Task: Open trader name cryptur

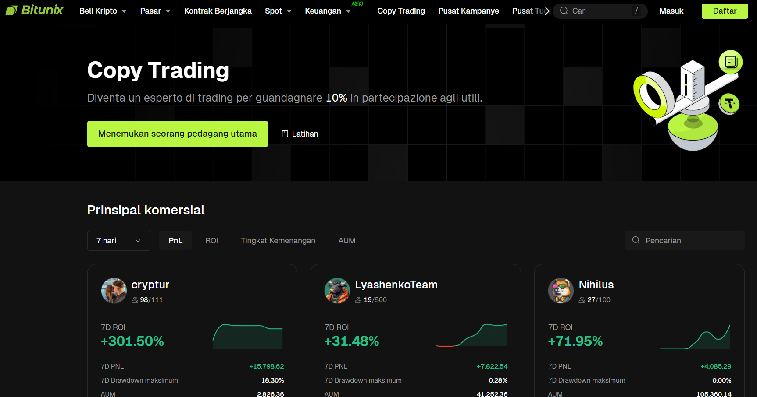Action: pos(150,285)
